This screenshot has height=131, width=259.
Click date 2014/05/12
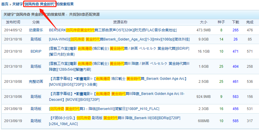point(13,30)
